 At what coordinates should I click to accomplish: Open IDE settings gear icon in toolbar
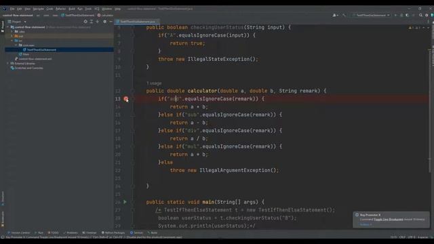[427, 15]
